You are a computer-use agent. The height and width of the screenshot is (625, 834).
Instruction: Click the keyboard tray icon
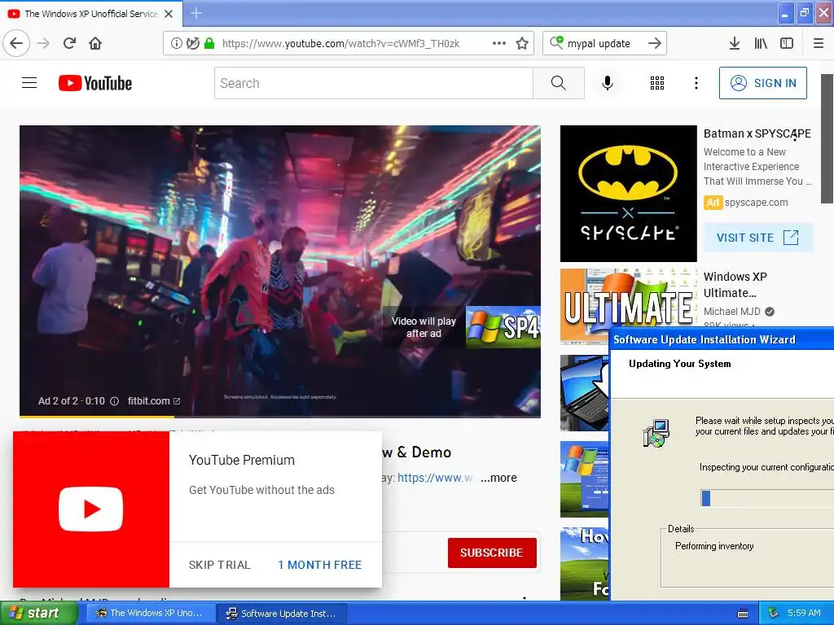pos(743,614)
